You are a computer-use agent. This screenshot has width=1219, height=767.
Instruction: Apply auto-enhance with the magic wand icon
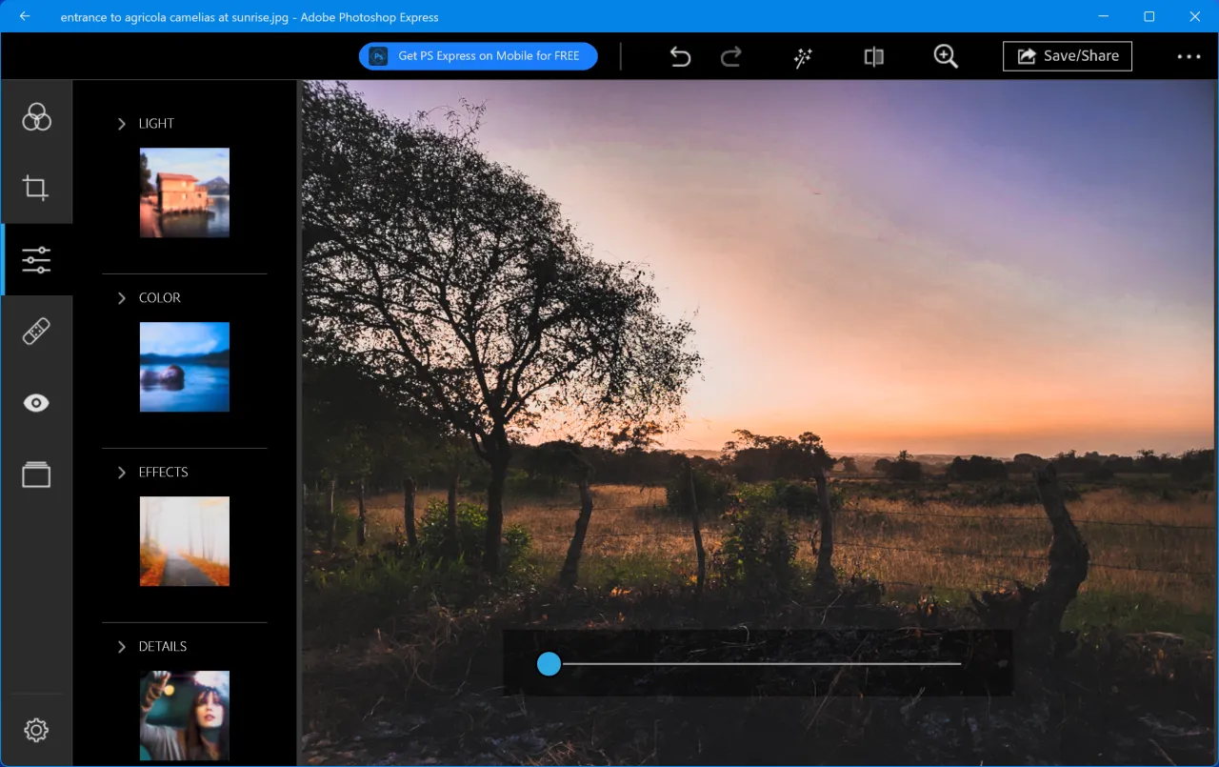(802, 56)
